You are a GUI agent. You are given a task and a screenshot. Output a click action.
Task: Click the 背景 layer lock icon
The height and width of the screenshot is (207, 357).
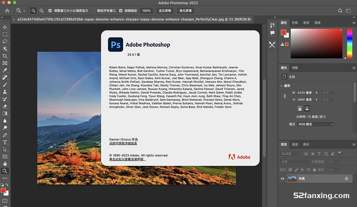point(346,178)
